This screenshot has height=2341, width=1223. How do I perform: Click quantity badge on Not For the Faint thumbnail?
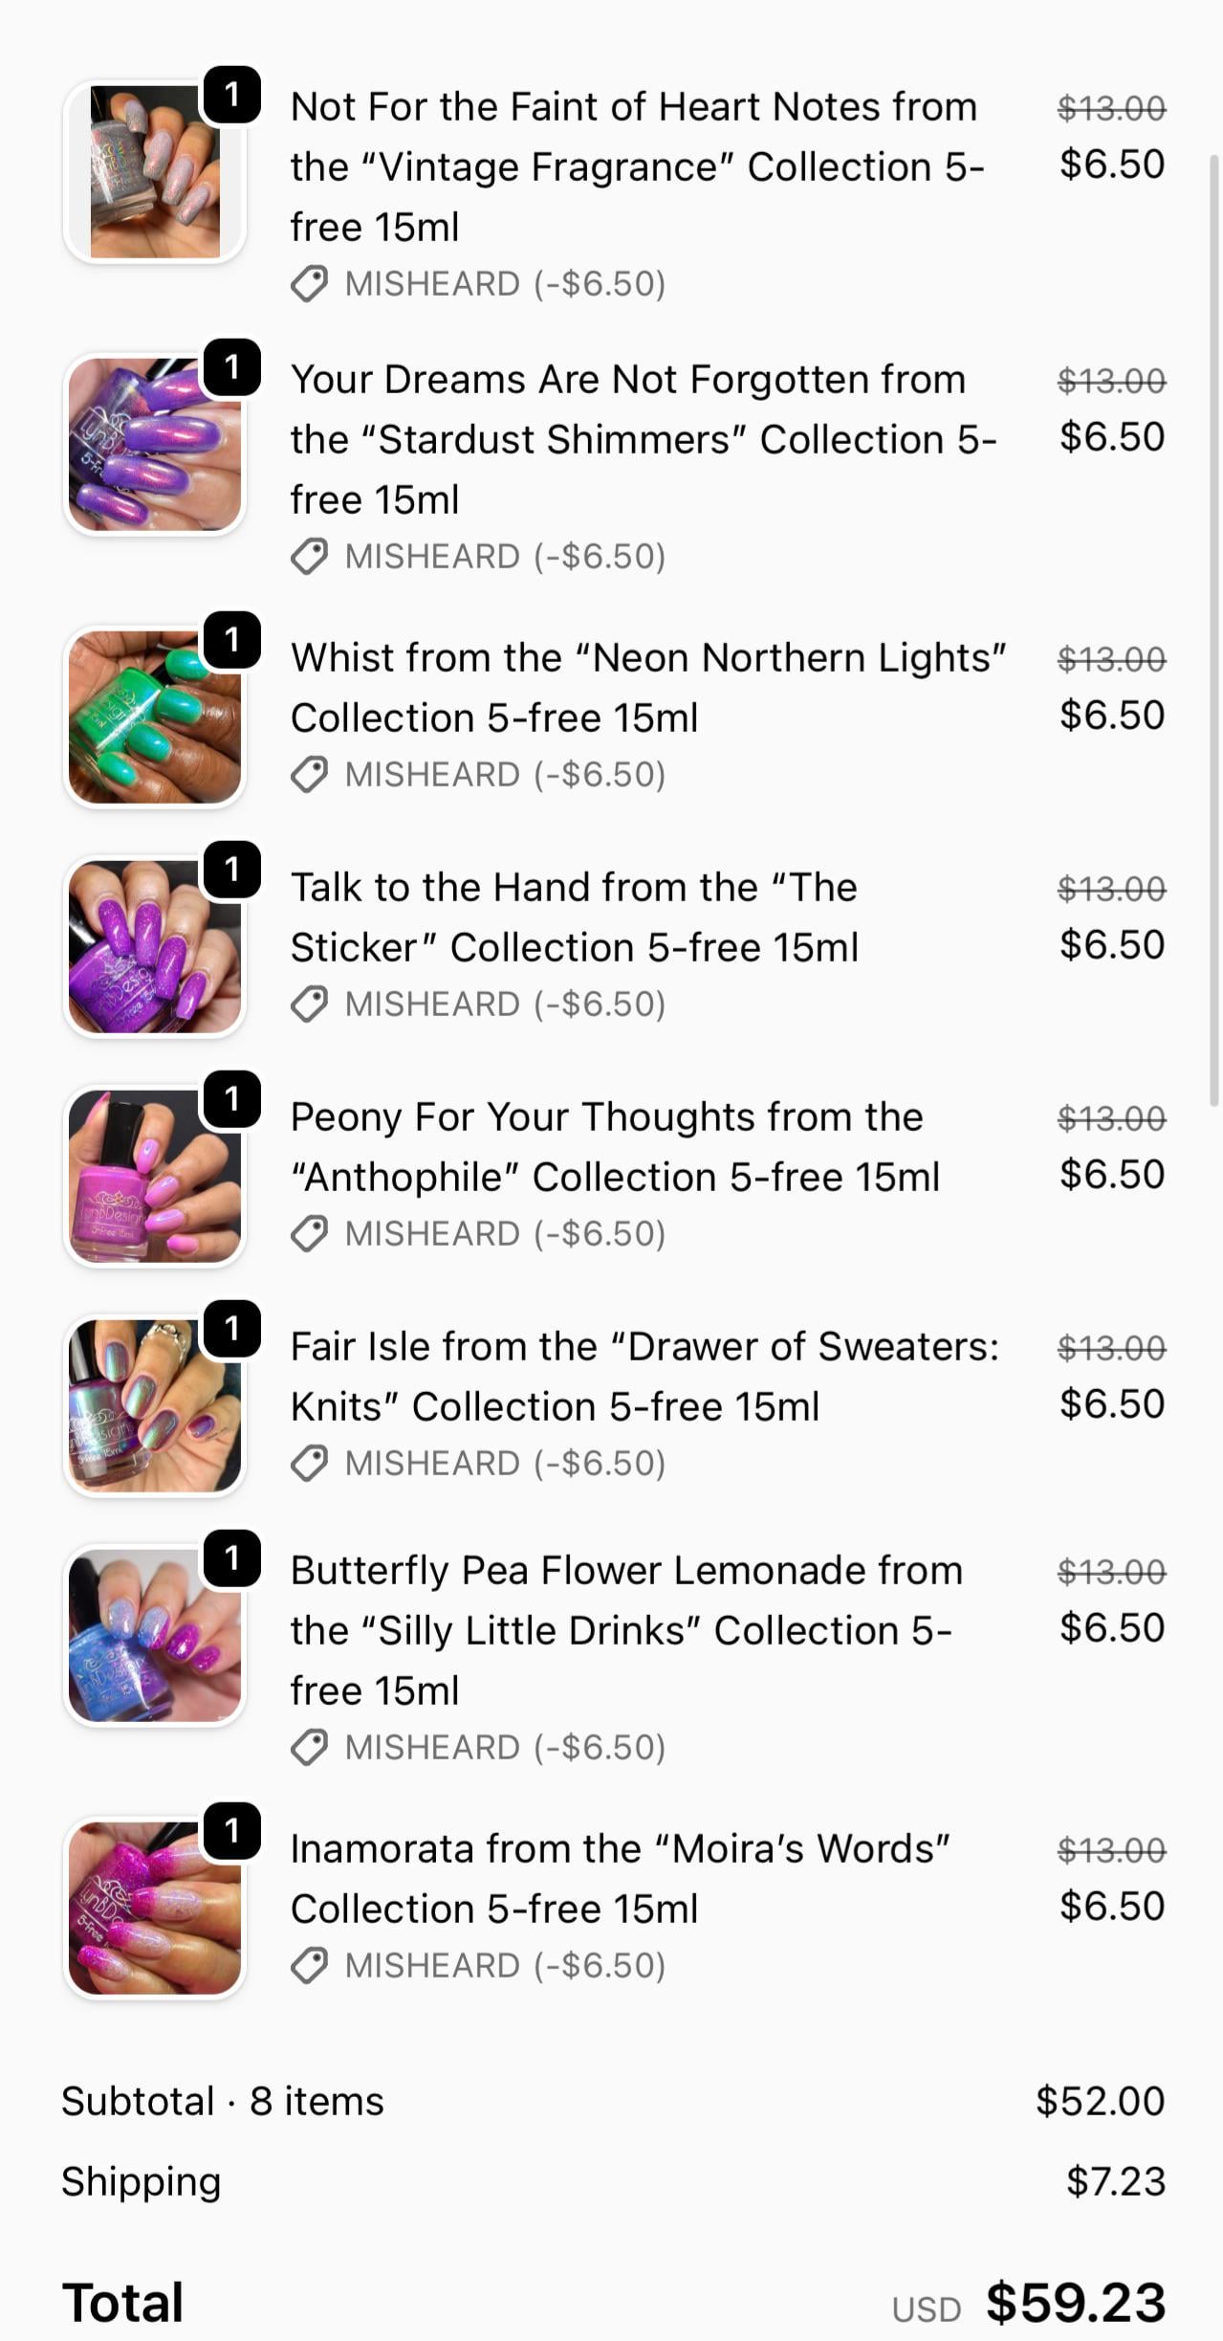click(x=231, y=95)
